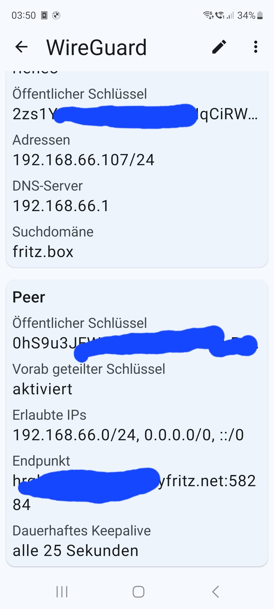Open the pencil edit tunnel icon
Screen dimensions: 274x609
point(219,47)
